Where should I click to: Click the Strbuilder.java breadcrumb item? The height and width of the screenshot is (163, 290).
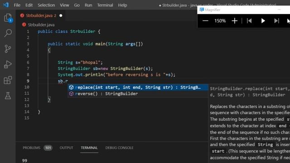point(41,24)
